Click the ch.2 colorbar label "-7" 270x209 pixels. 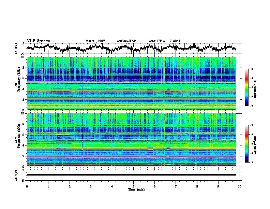(x=252, y=162)
